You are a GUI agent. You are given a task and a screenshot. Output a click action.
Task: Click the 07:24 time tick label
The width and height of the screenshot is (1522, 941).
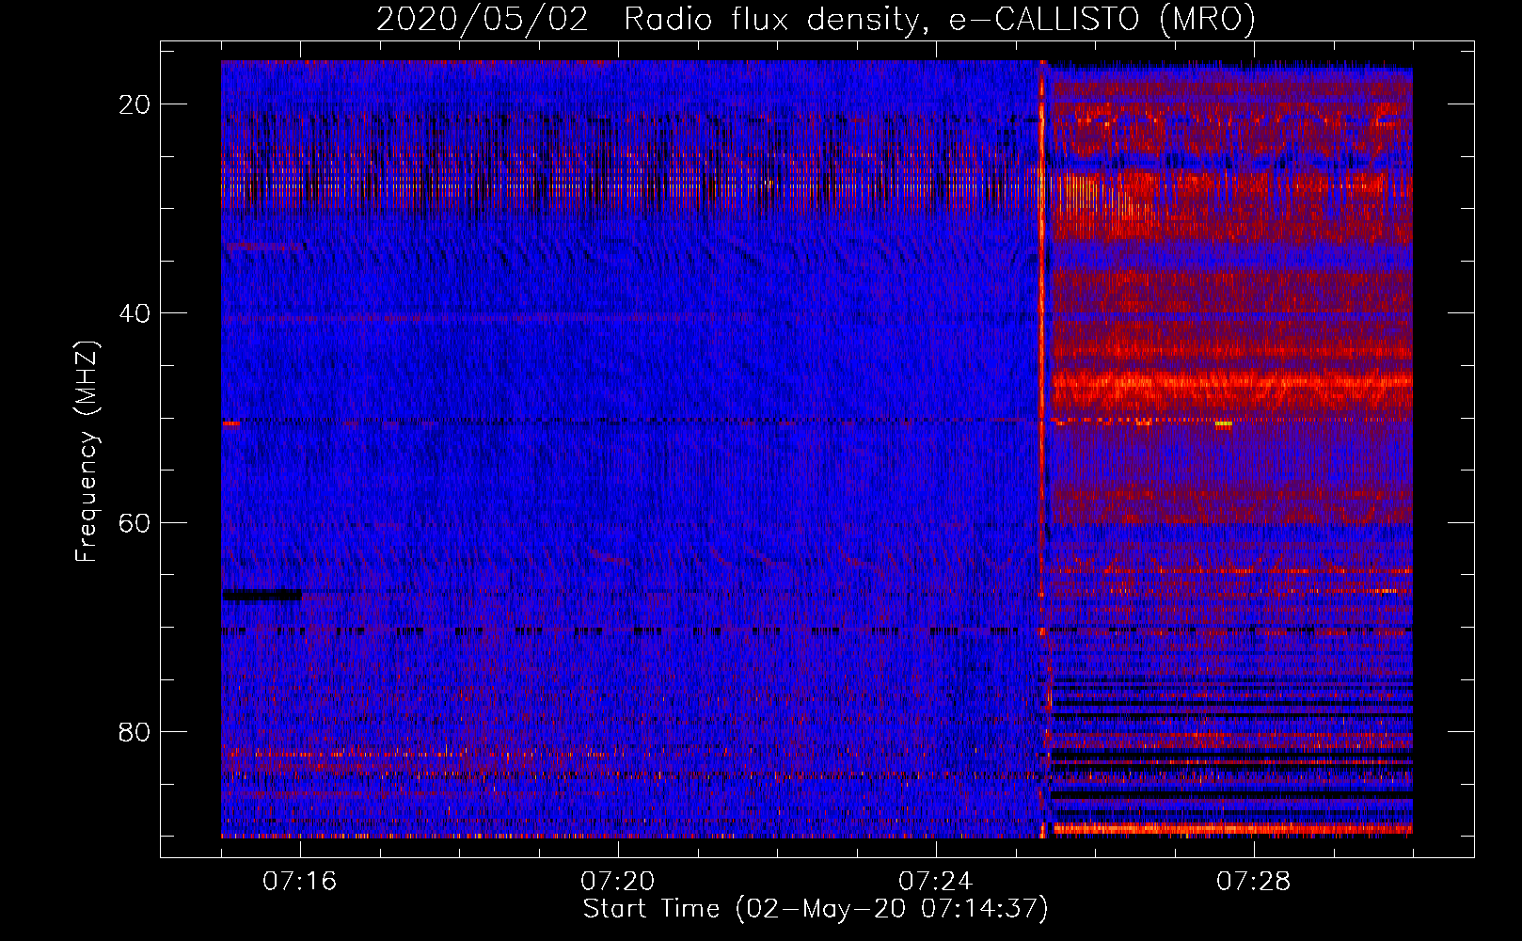936,882
